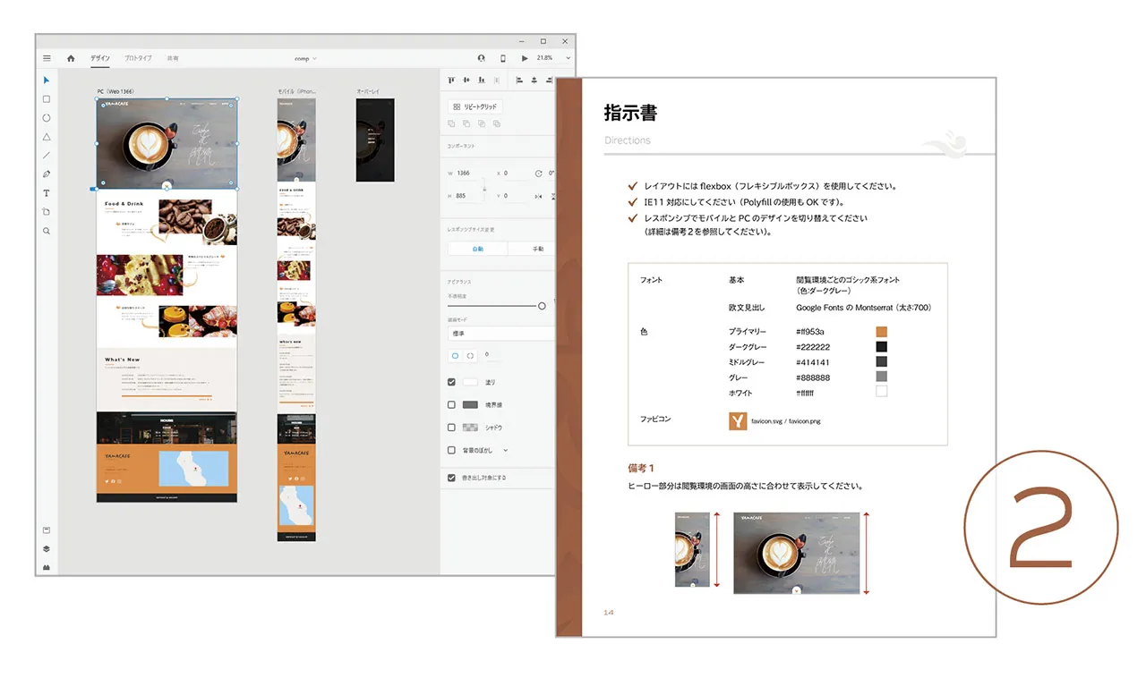This screenshot has height=678, width=1146.
Task: Select the Ellipse tool
Action: pos(47,118)
